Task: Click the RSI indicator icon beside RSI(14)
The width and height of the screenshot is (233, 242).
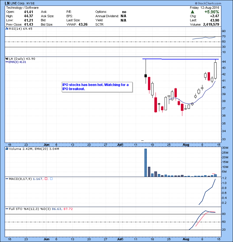Action: pyautogui.click(x=7, y=29)
